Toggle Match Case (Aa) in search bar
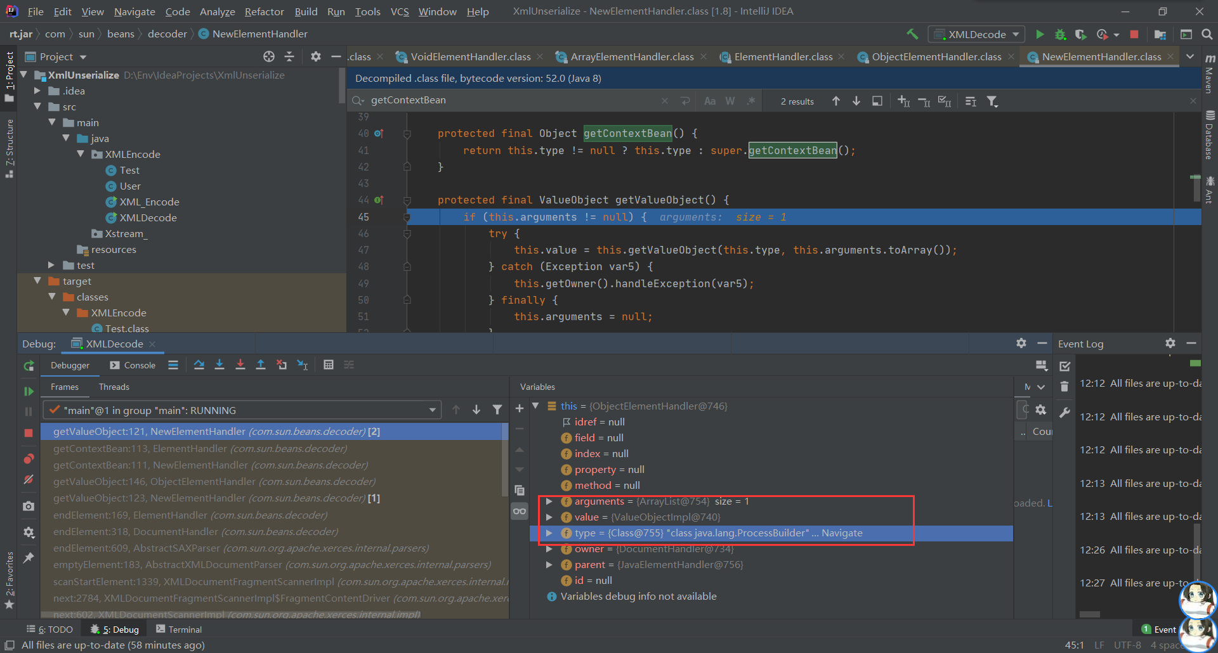The width and height of the screenshot is (1218, 653). [710, 101]
